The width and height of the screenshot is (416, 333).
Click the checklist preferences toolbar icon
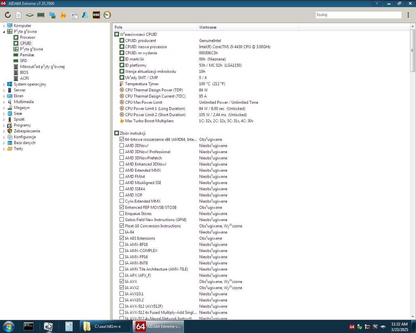point(74,15)
